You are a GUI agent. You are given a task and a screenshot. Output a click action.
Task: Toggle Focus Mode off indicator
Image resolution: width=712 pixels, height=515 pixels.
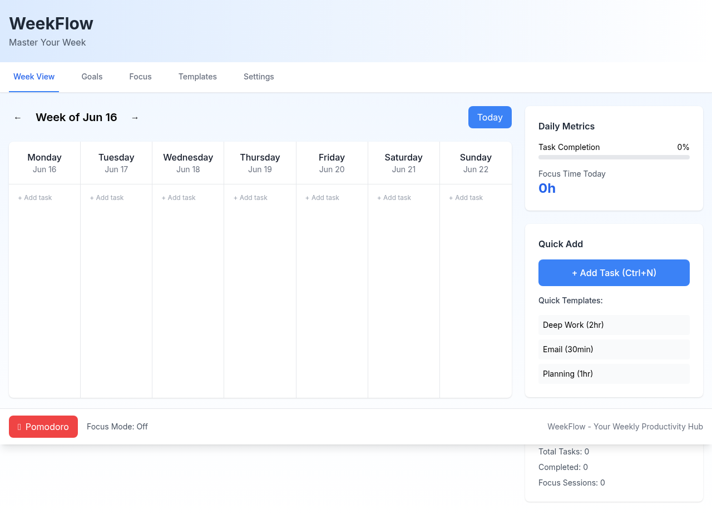point(117,427)
